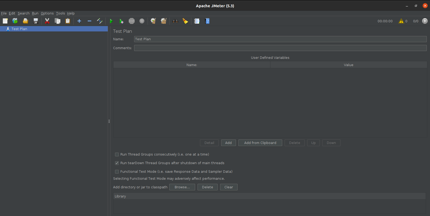Enable Functional Test Mode checkbox
Image resolution: width=430 pixels, height=216 pixels.
click(117, 172)
